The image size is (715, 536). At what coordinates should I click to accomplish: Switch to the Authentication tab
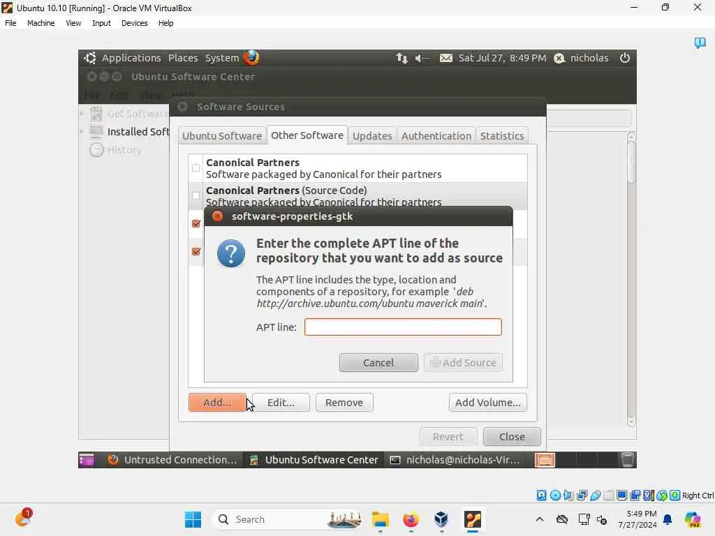click(436, 136)
